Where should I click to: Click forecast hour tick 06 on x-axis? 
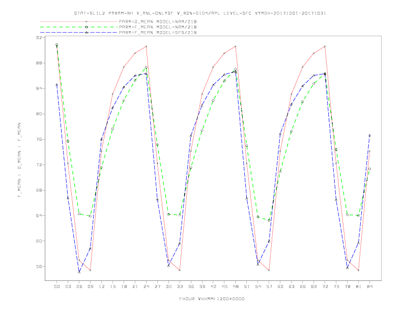coord(79,287)
